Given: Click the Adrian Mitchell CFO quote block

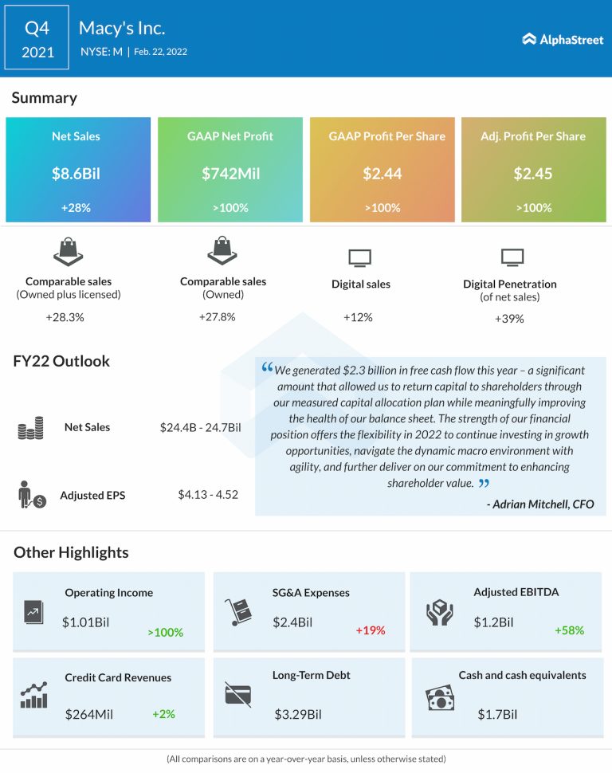Looking at the screenshot, I should (x=431, y=437).
